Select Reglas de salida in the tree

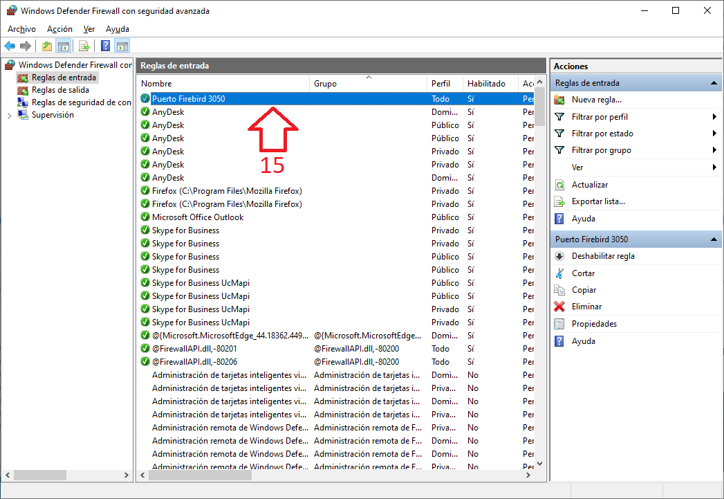tap(60, 90)
